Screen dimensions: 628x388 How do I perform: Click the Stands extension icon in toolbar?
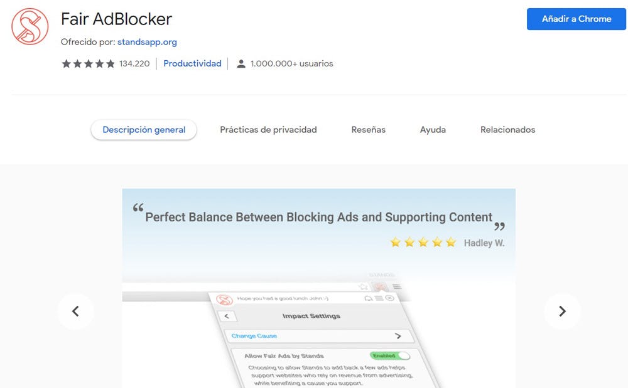pyautogui.click(x=381, y=286)
